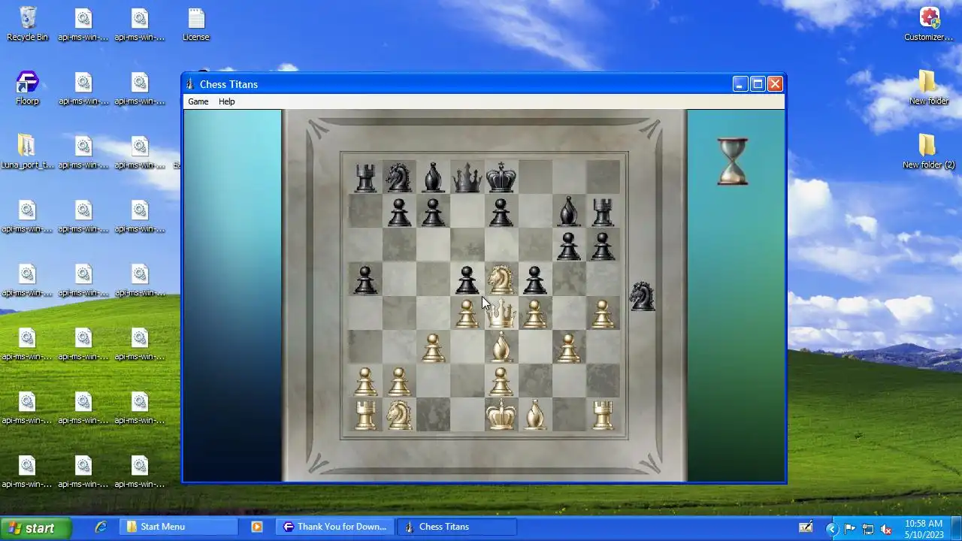
Task: Launch Internet Explorer from quick launch
Action: pyautogui.click(x=100, y=527)
